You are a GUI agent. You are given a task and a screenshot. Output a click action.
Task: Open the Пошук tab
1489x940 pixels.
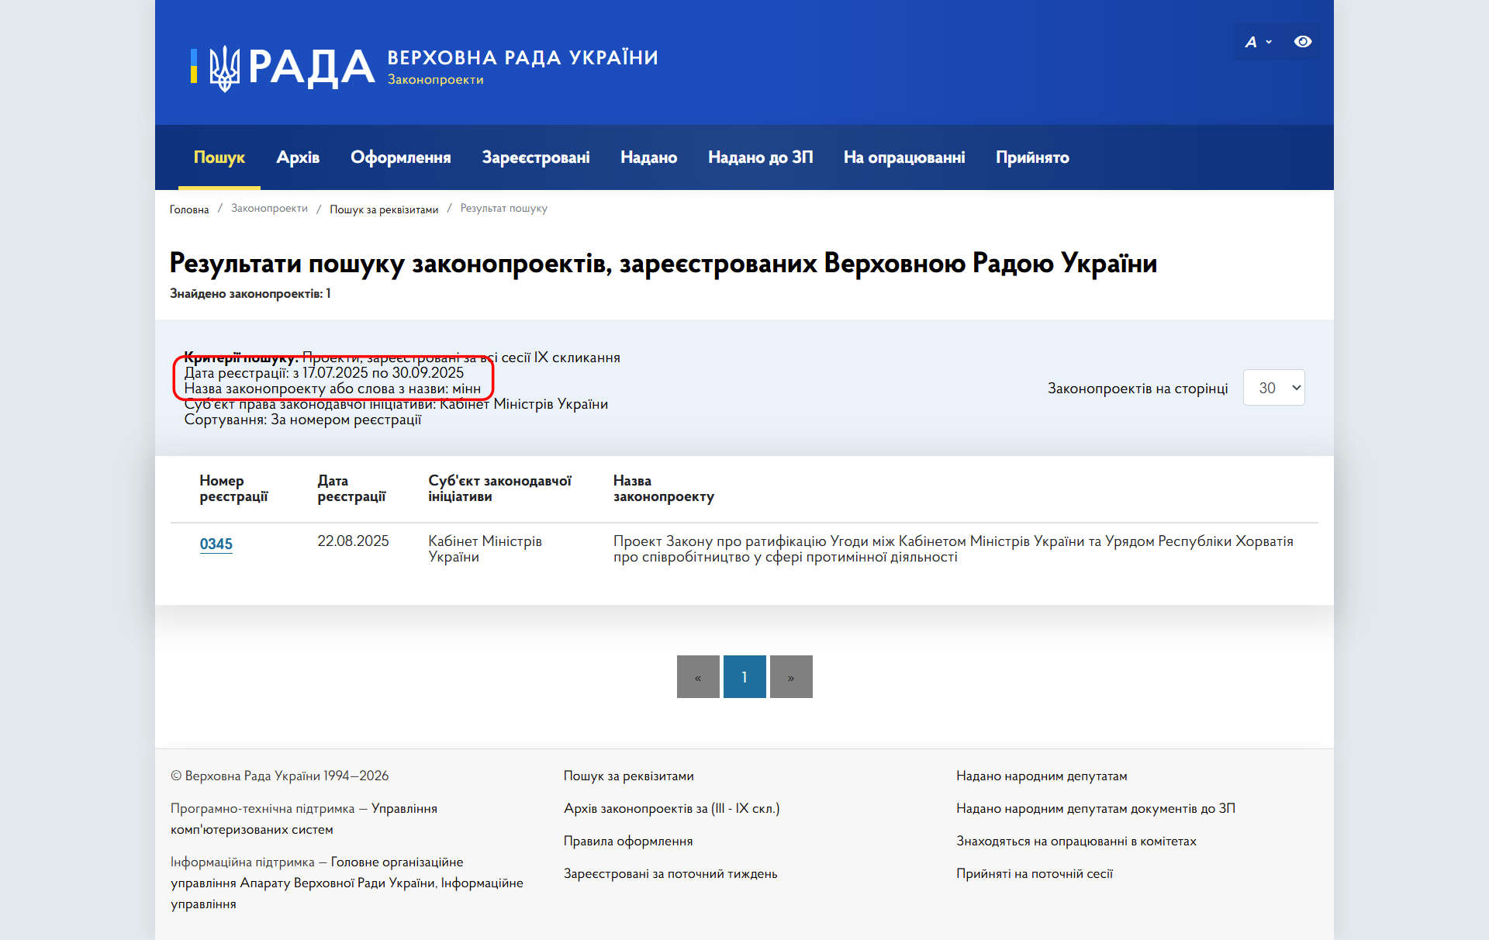tap(219, 157)
